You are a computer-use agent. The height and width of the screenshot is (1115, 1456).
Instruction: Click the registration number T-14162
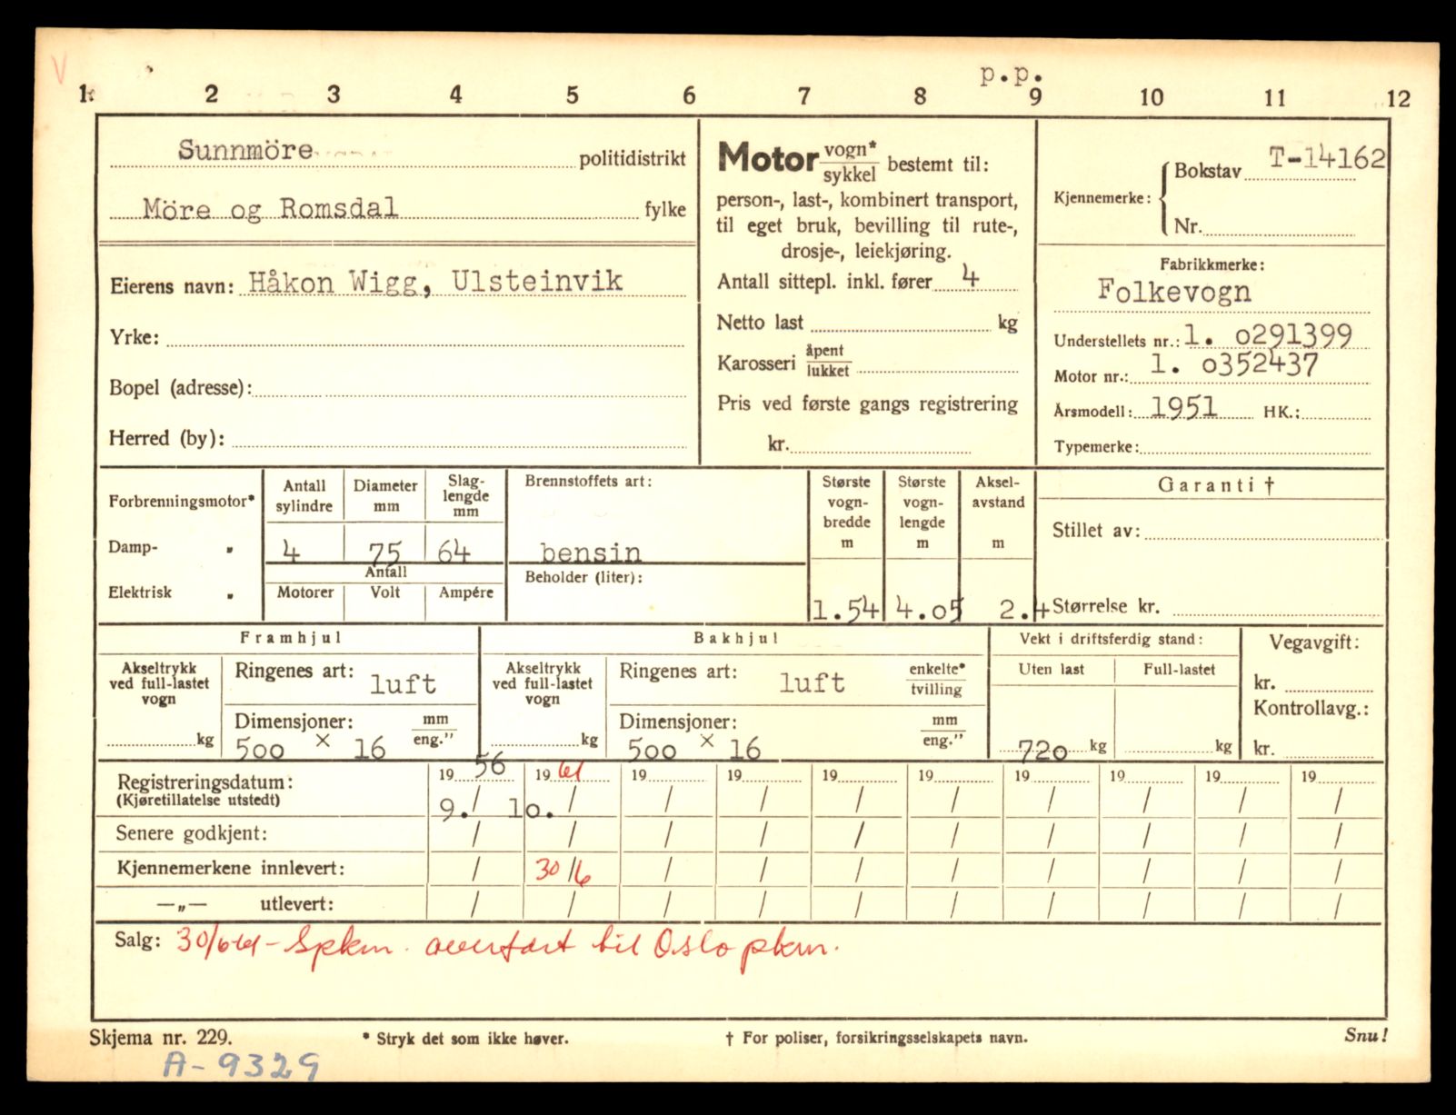coord(1326,159)
